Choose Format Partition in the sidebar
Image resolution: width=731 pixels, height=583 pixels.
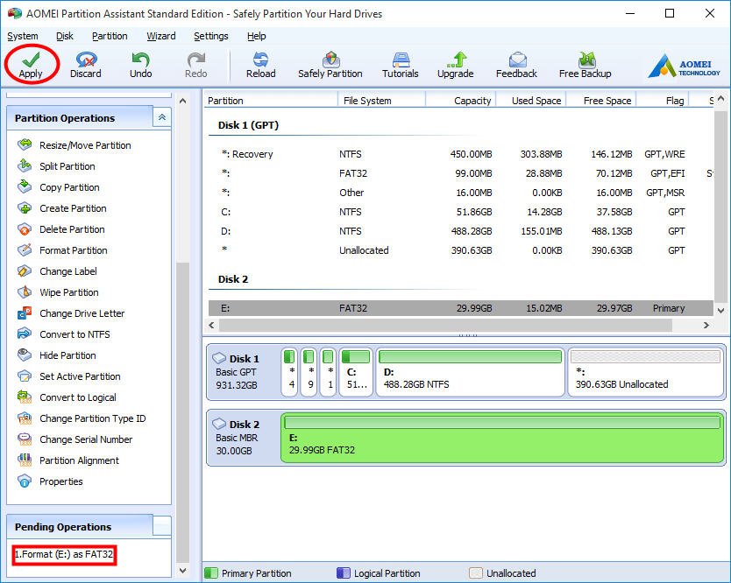pyautogui.click(x=73, y=250)
